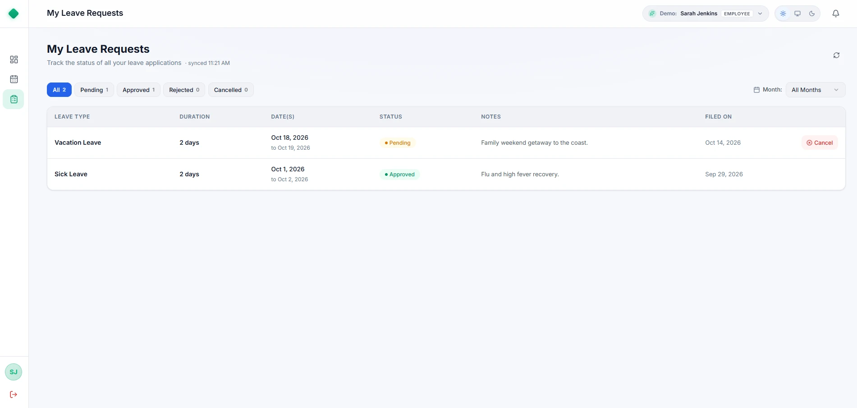Cancel the Vacation Leave request
Viewport: 857px width, 408px height.
[x=820, y=142]
